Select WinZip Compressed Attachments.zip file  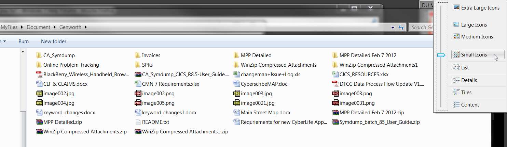81,131
